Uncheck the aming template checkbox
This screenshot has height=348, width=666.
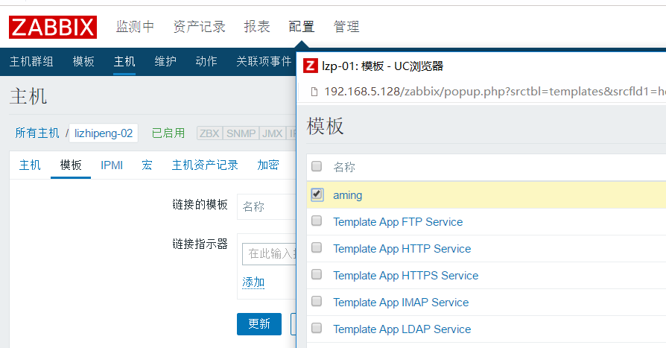(x=317, y=194)
